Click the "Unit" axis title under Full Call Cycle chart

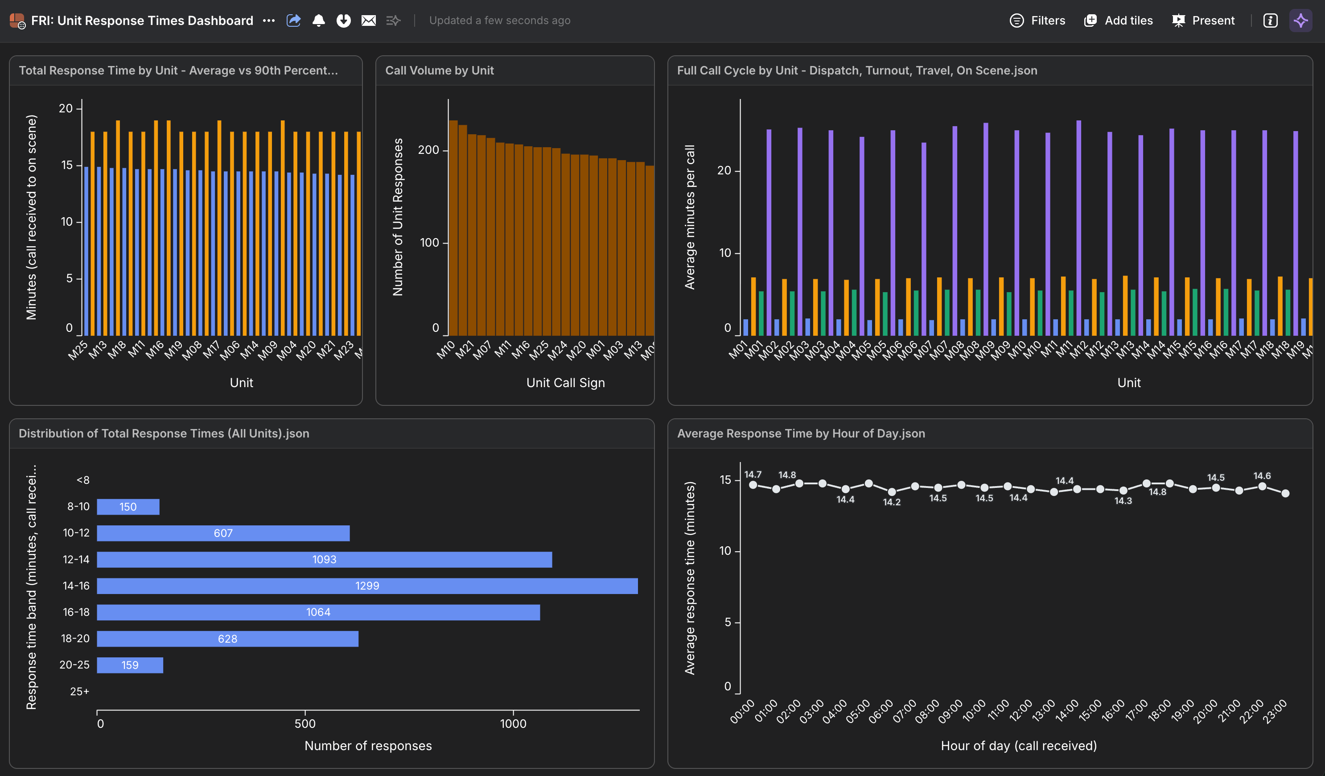pos(1128,383)
